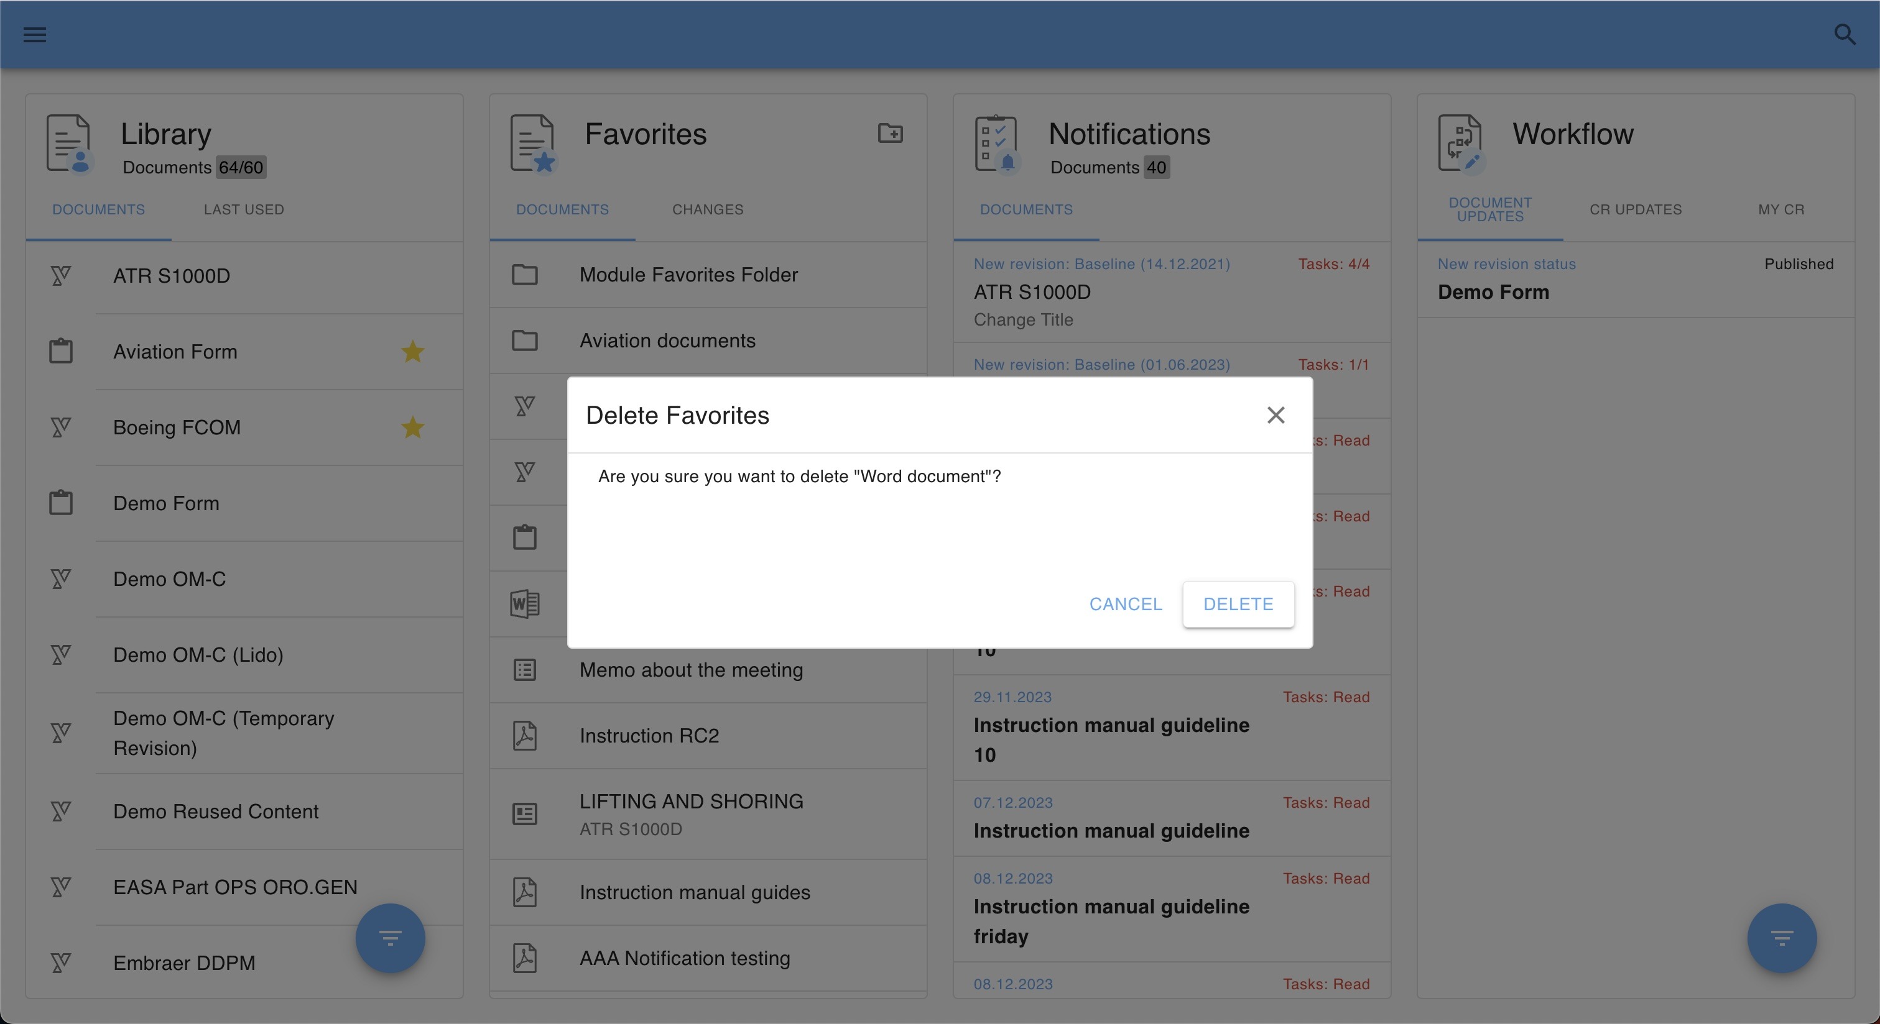Open the Demo Form workflow update

(1493, 293)
